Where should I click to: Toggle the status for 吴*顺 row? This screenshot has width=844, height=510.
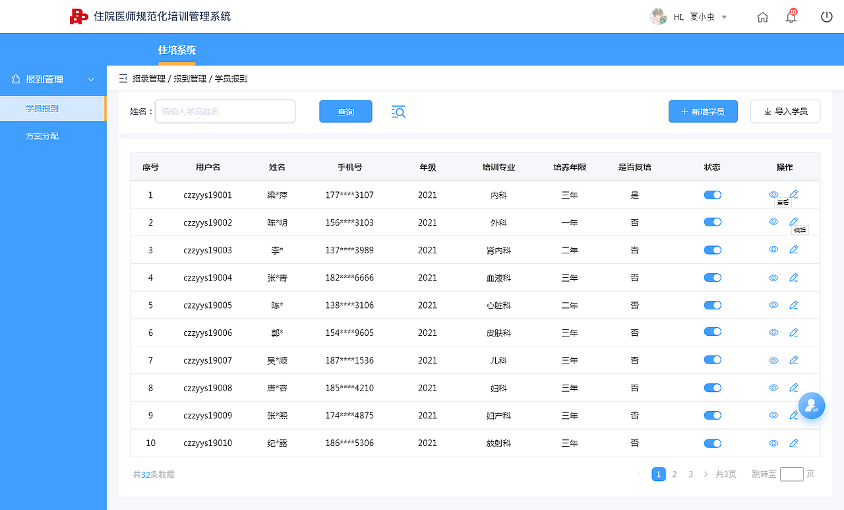[712, 360]
